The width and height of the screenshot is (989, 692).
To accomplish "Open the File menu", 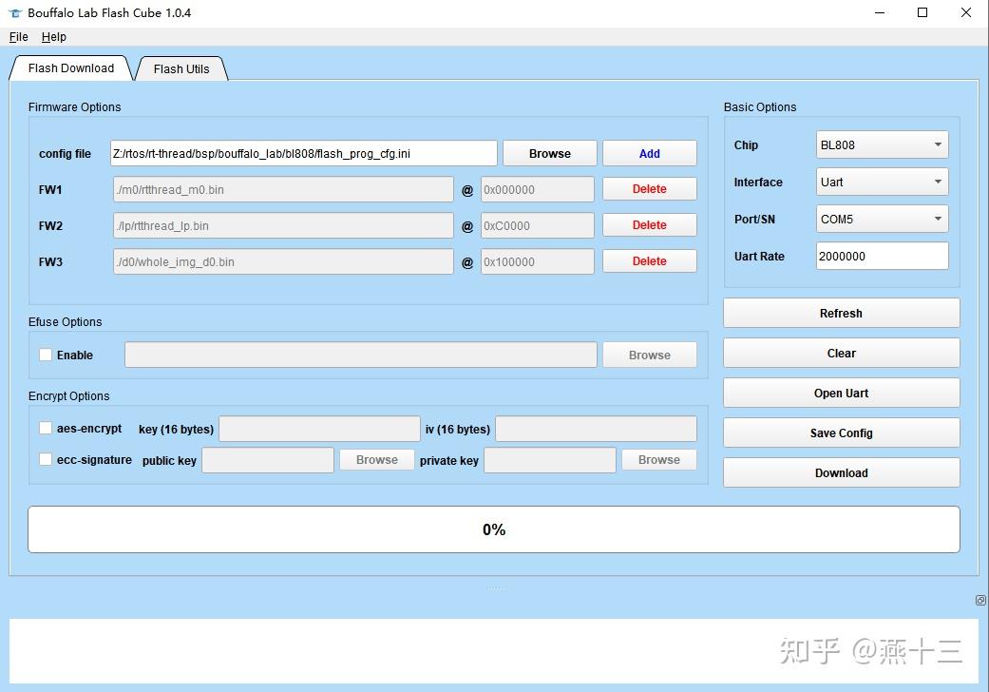I will point(17,36).
